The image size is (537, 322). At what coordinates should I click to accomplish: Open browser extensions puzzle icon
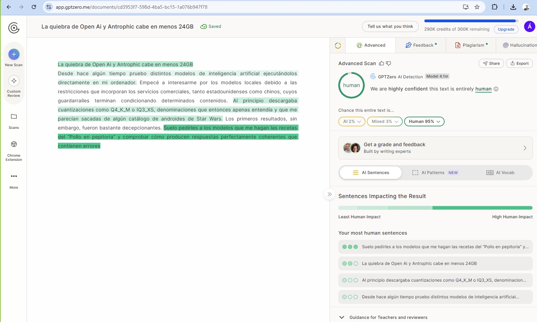(x=494, y=7)
